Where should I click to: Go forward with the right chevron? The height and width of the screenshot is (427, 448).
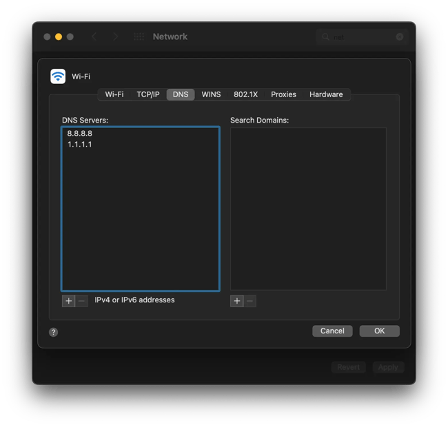click(115, 37)
